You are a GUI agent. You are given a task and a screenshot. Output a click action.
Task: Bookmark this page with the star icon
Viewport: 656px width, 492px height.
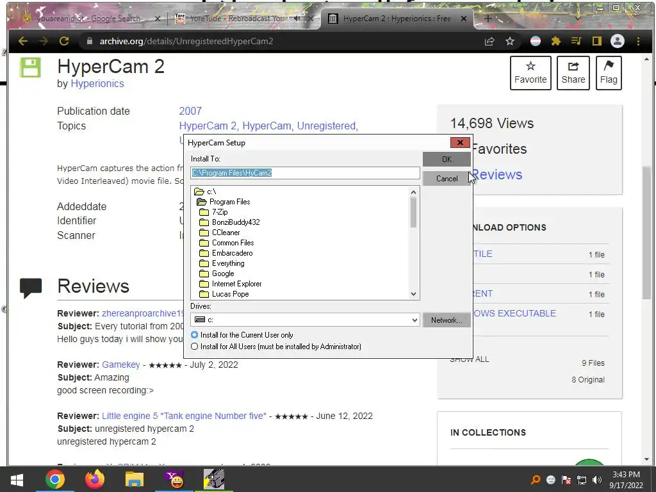coord(509,41)
